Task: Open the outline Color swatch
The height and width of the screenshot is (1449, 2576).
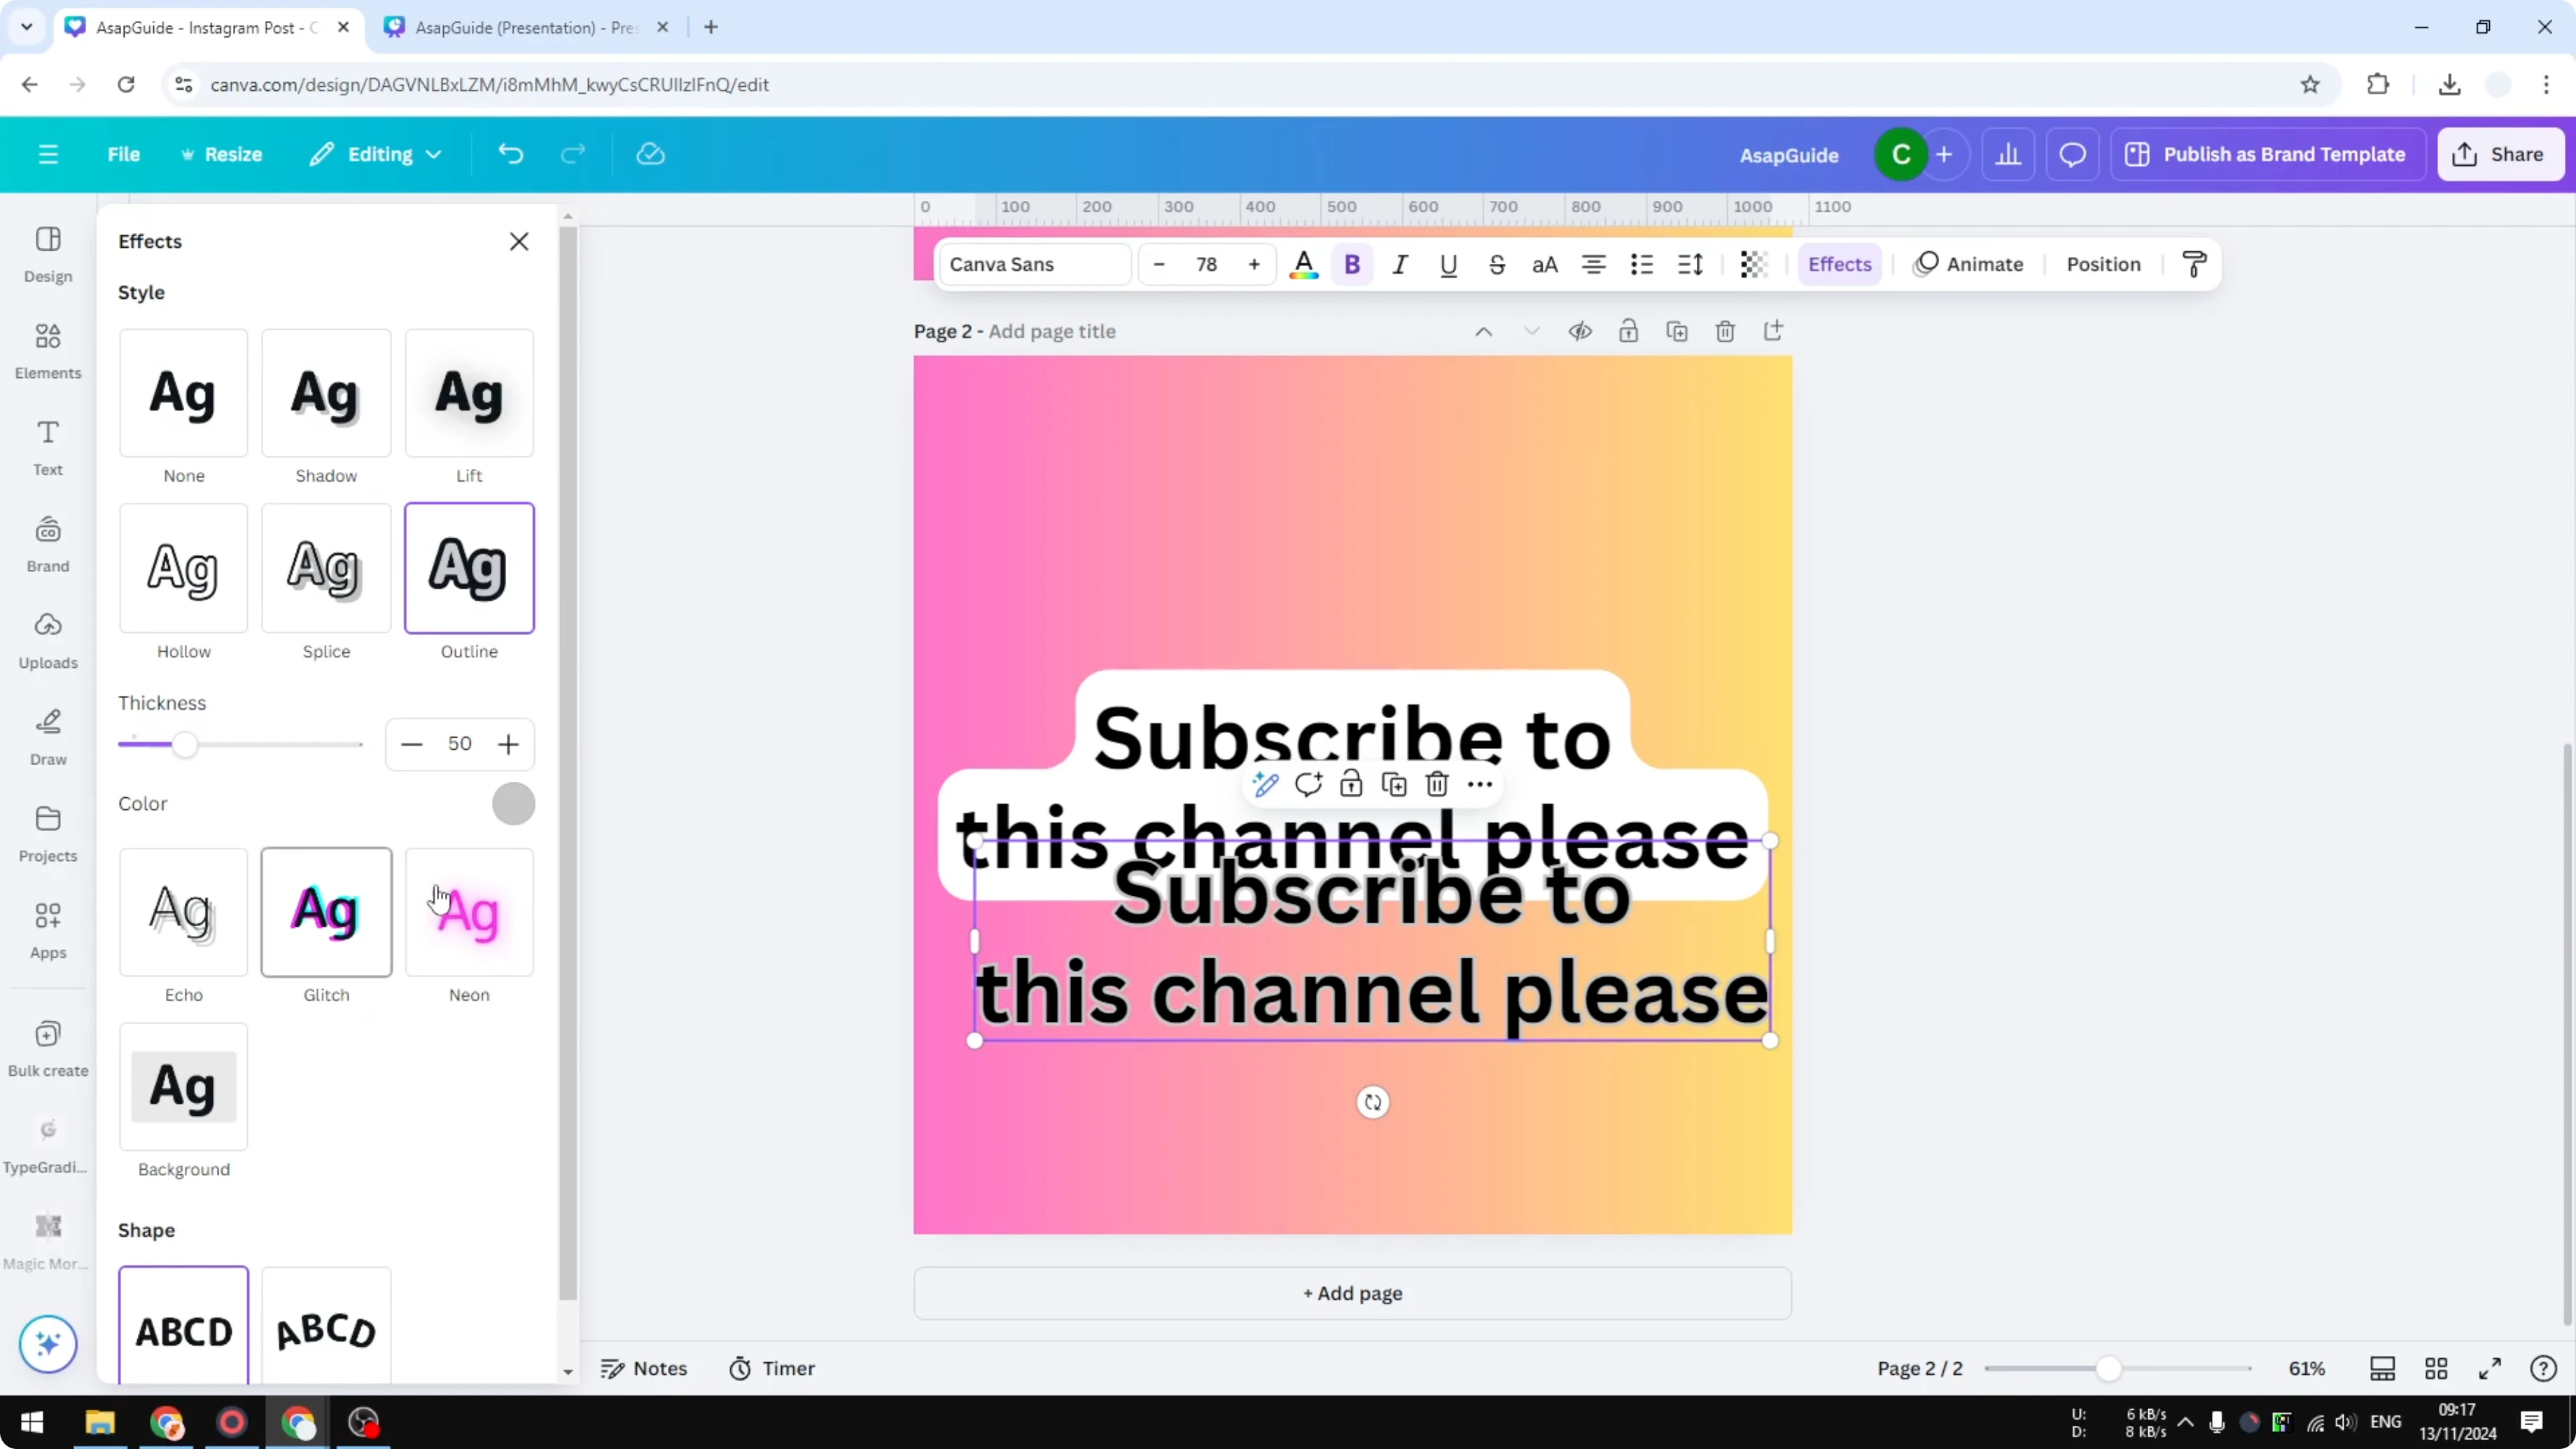Action: click(x=514, y=803)
